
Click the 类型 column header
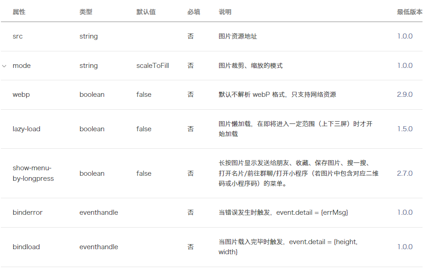(x=86, y=12)
